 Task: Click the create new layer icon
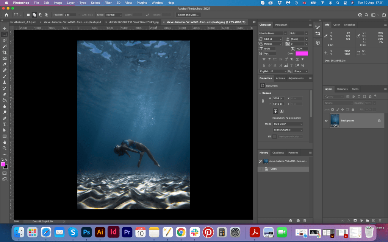click(x=374, y=220)
